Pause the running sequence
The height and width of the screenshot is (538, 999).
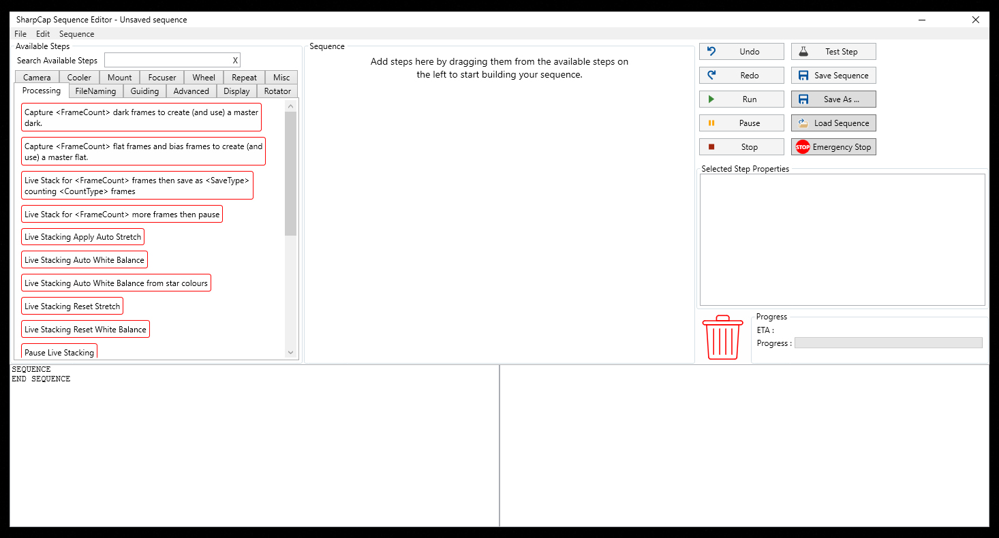click(741, 123)
